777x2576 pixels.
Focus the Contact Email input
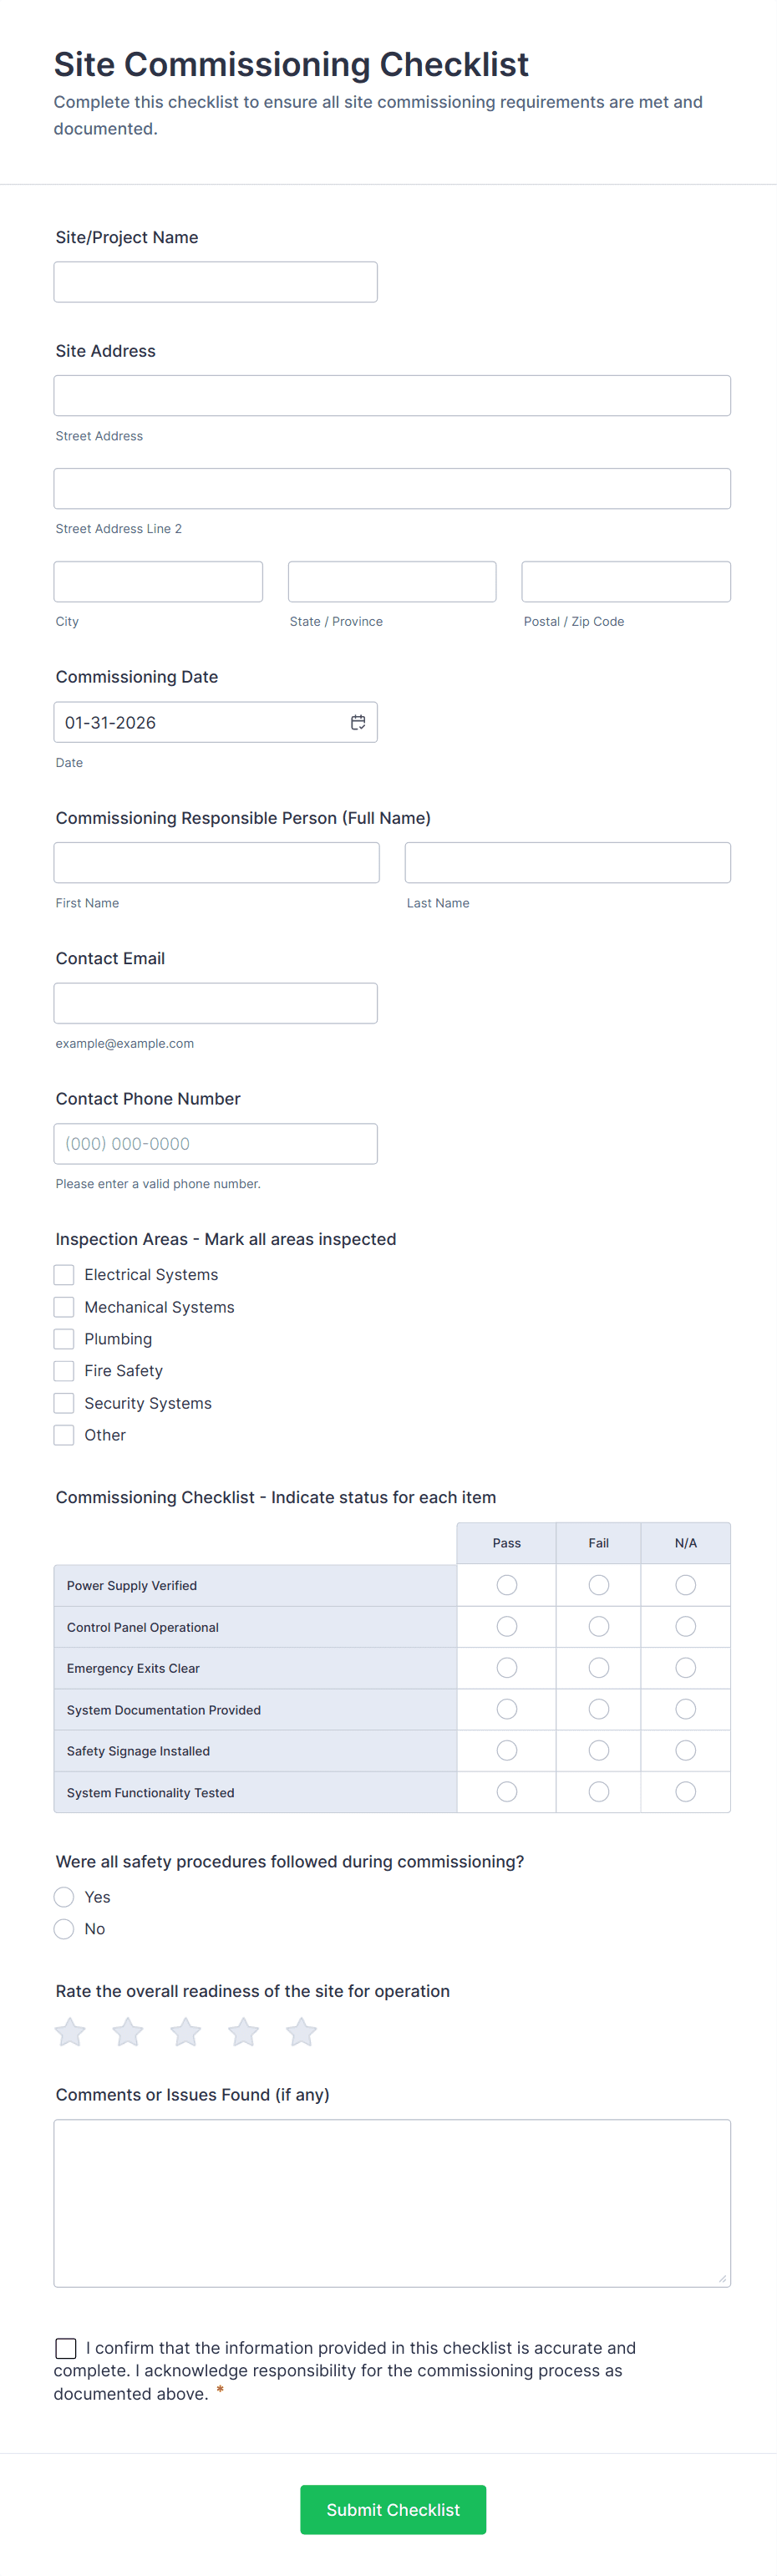pyautogui.click(x=216, y=1003)
